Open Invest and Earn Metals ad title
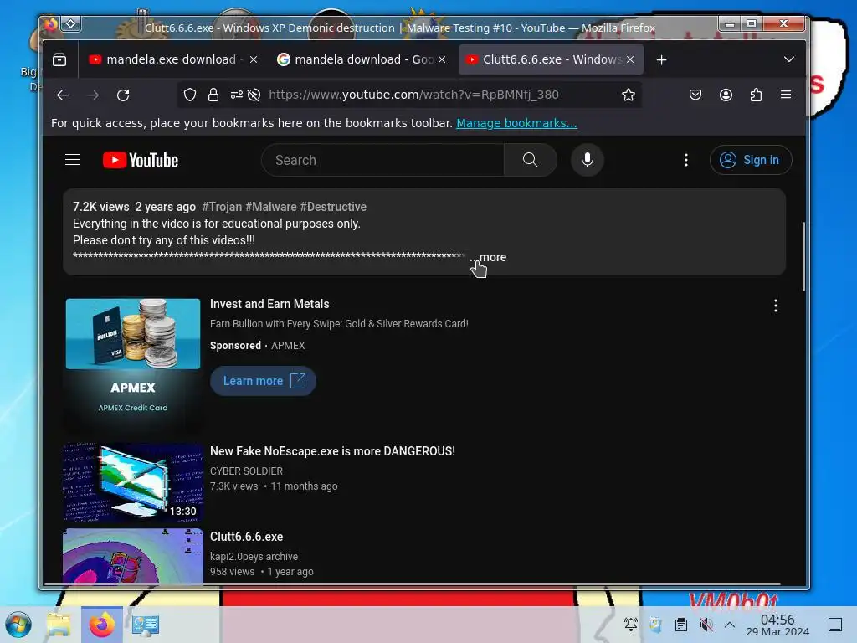The width and height of the screenshot is (857, 643). point(269,304)
